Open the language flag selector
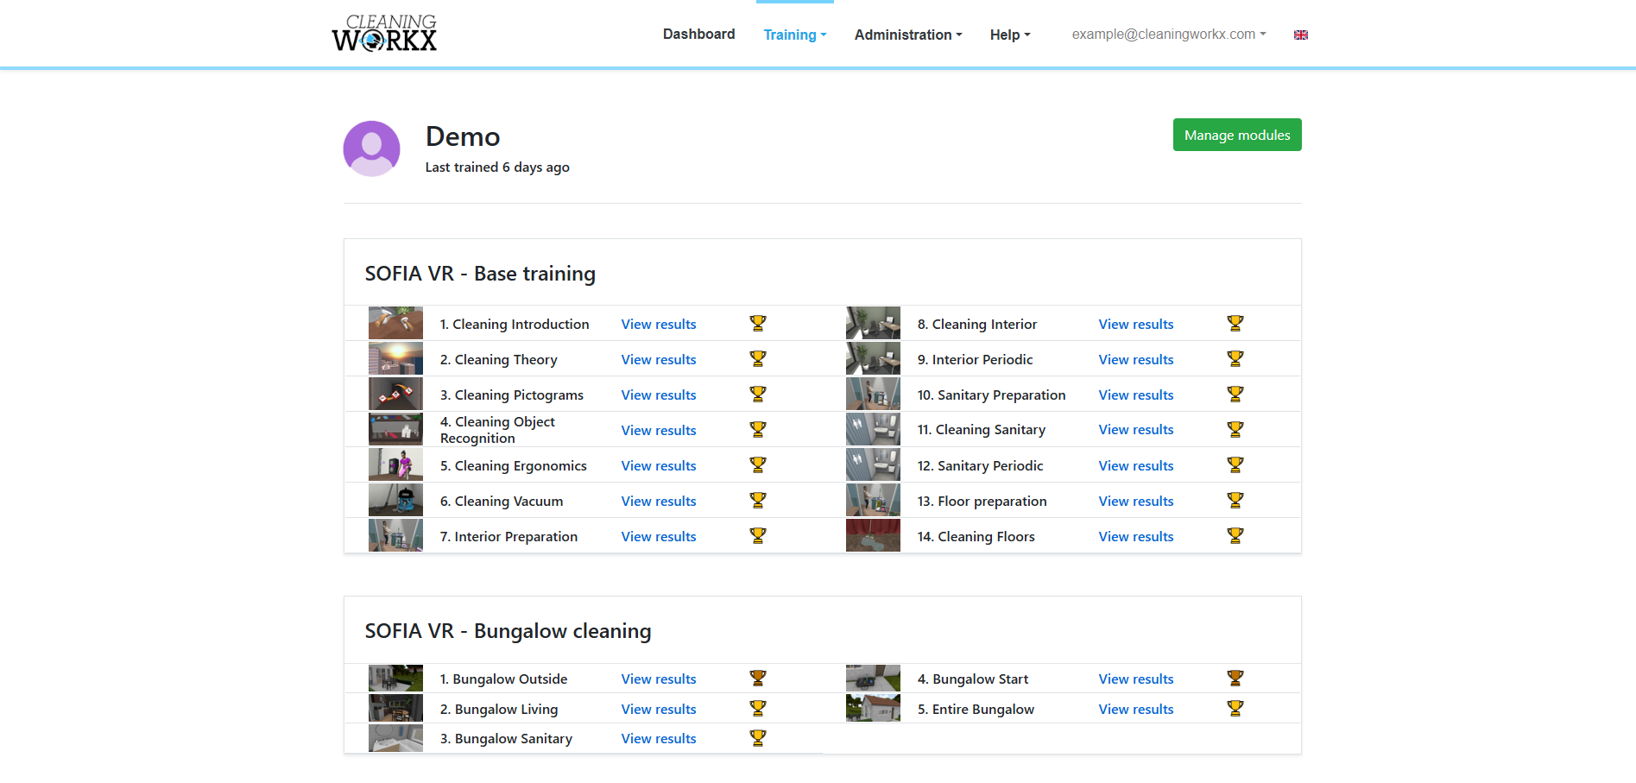The height and width of the screenshot is (783, 1636). [1301, 35]
